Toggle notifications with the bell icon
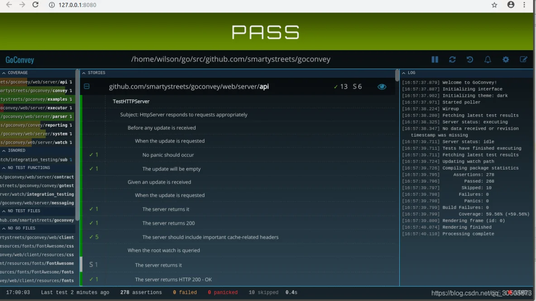This screenshot has height=301, width=536. [488, 59]
